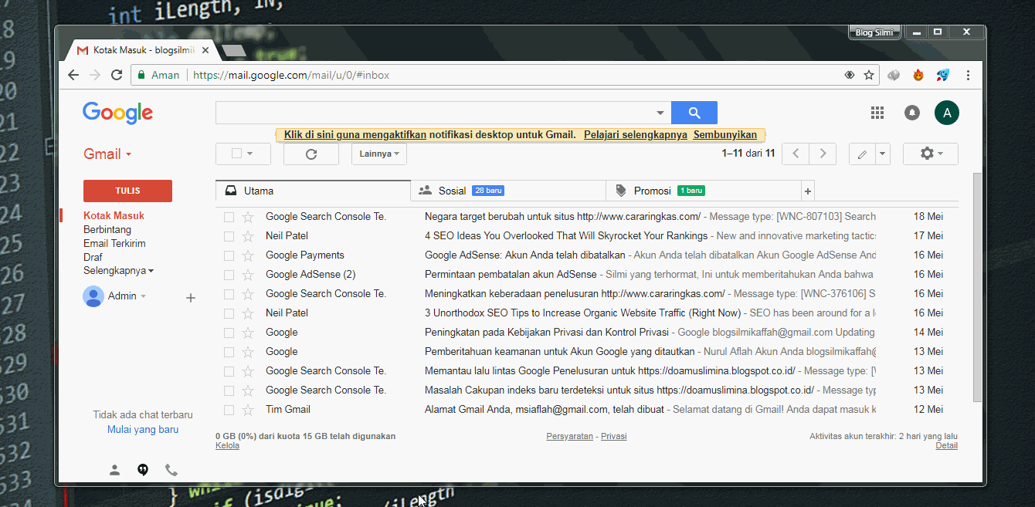Screen dimensions: 1035x507
Task: Open the new empty browser tab
Action: click(x=233, y=50)
